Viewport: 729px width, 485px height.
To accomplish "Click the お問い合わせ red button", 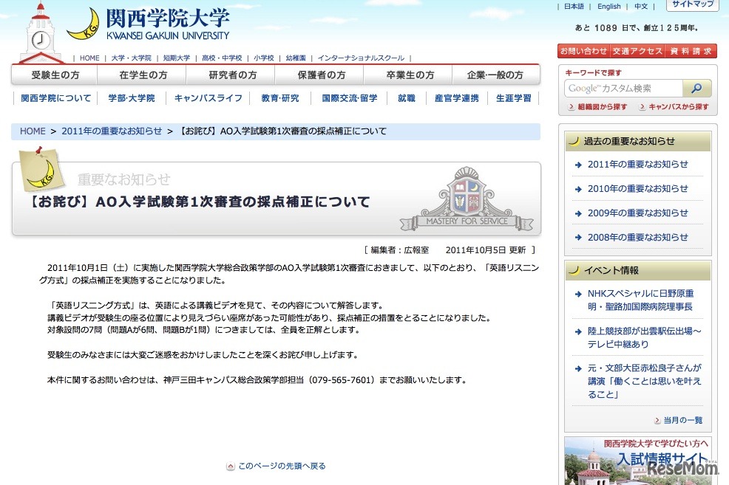I will coord(583,51).
